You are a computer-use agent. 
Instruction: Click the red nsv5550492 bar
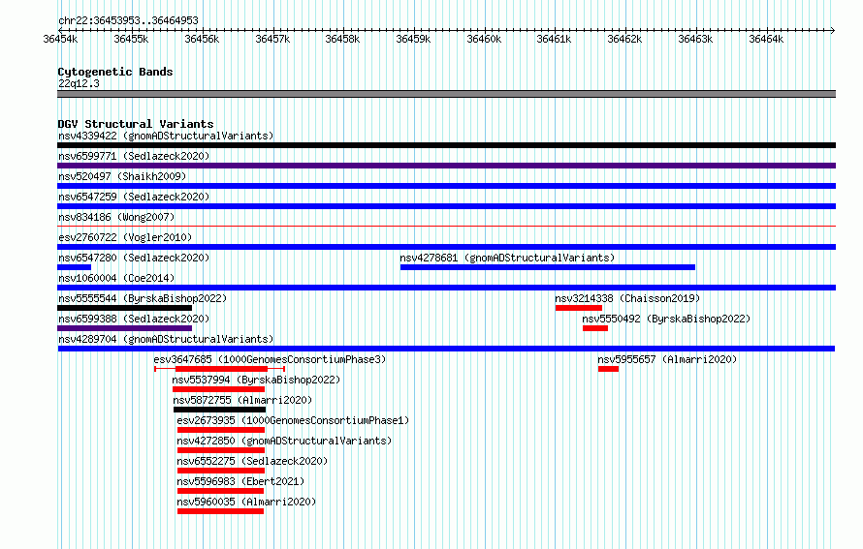click(595, 328)
